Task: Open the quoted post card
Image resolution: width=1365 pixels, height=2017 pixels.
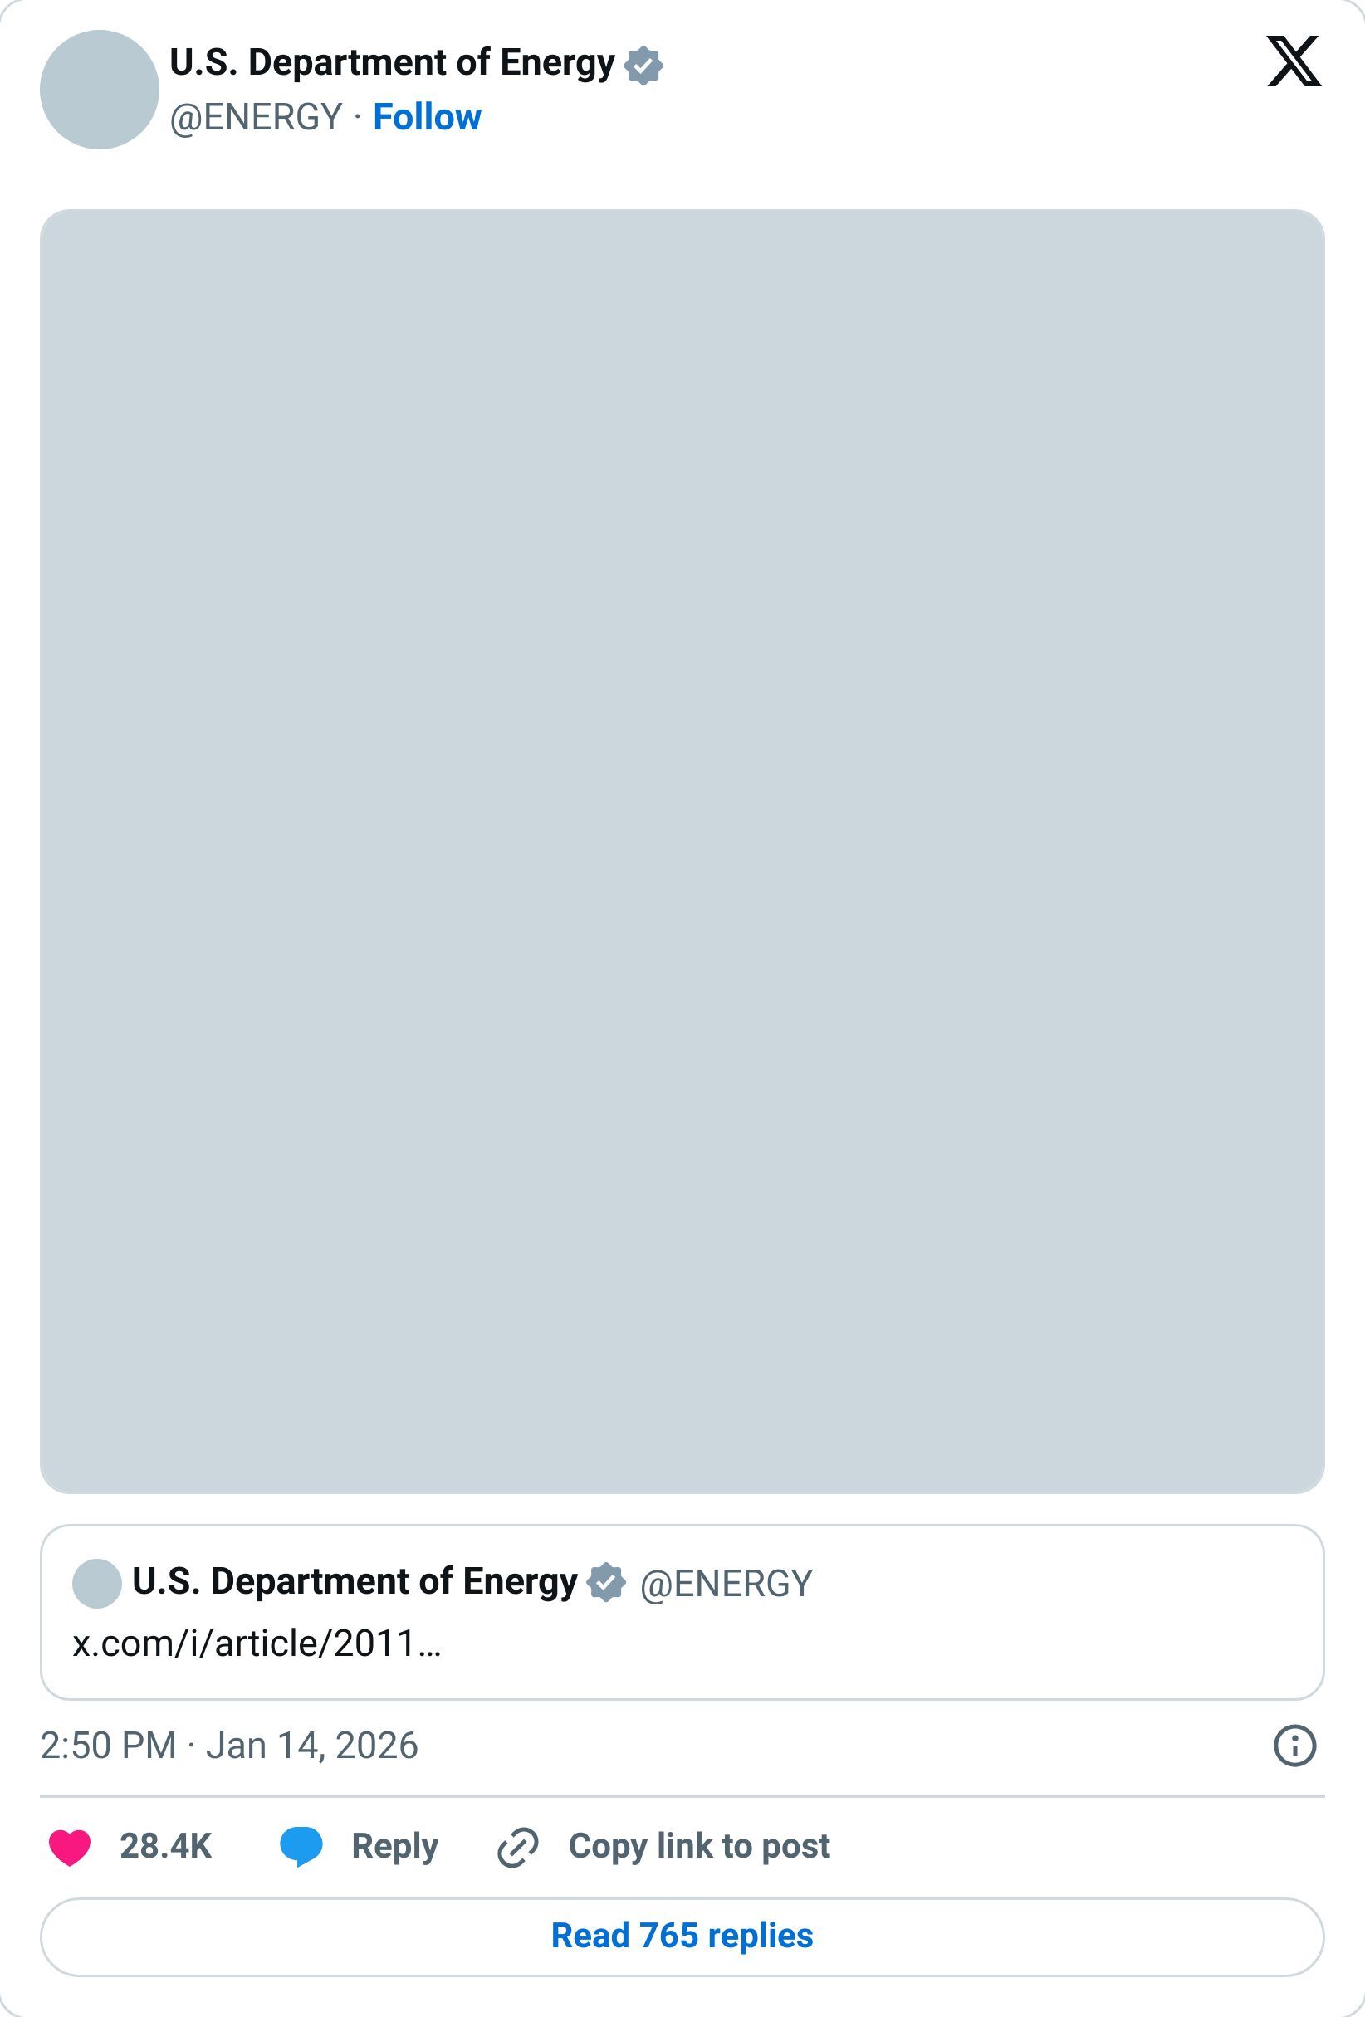Action: point(682,1614)
